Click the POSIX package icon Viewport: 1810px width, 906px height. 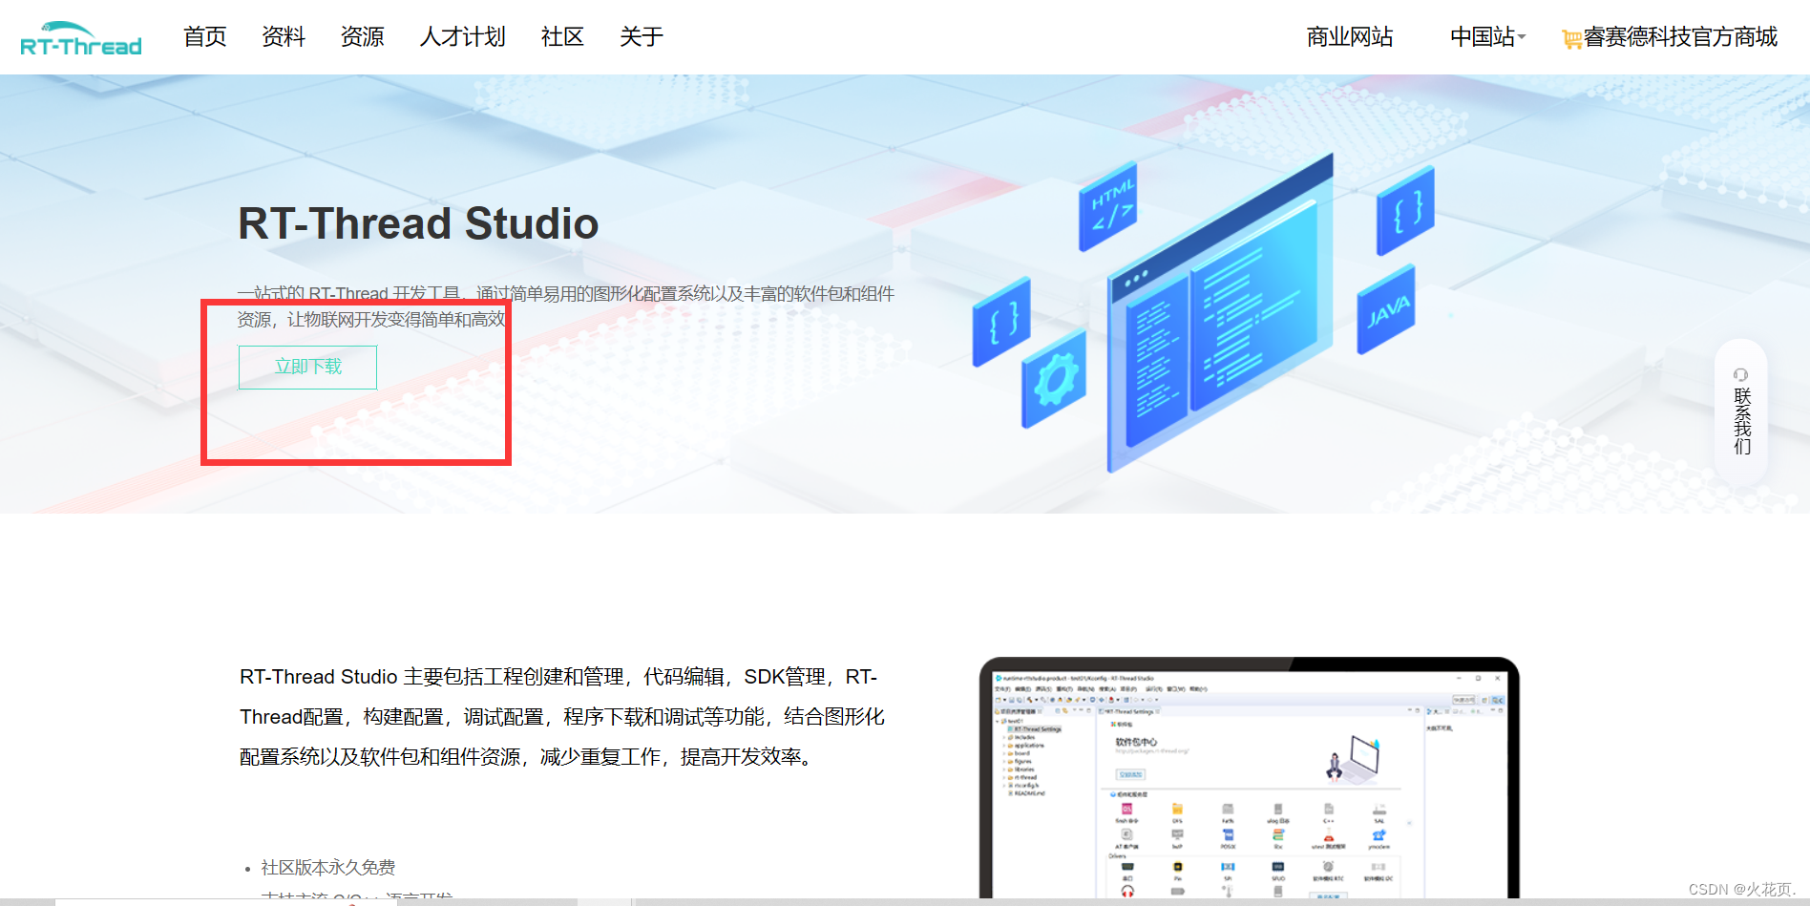[1229, 834]
